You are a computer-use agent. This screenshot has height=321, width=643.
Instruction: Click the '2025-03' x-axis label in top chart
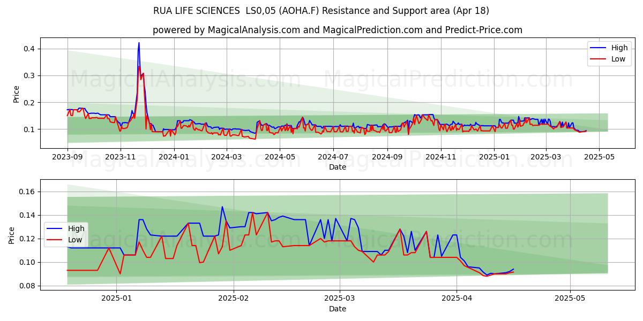tap(546, 157)
